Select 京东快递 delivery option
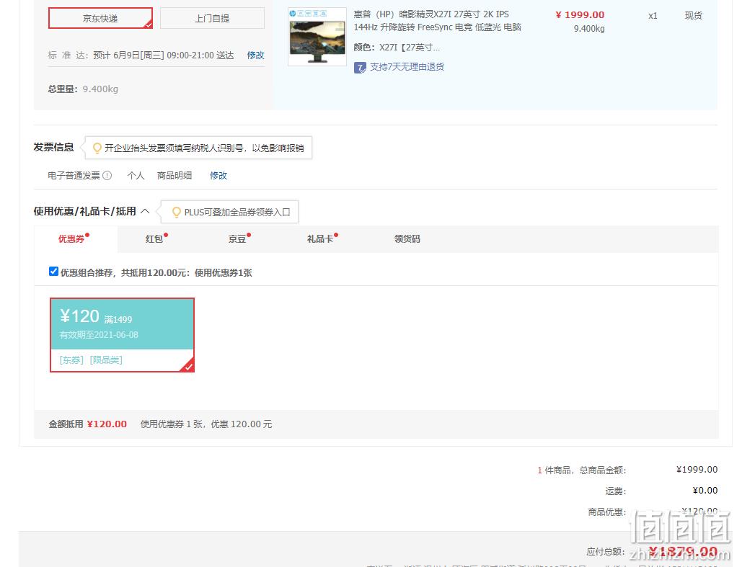 (100, 18)
